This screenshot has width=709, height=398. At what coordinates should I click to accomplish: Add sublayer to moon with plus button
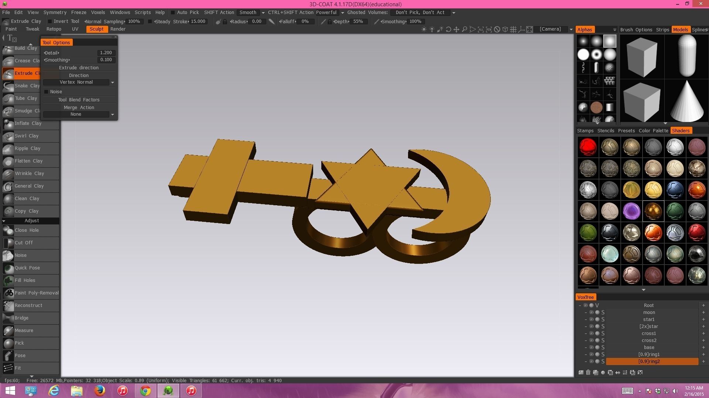(703, 313)
